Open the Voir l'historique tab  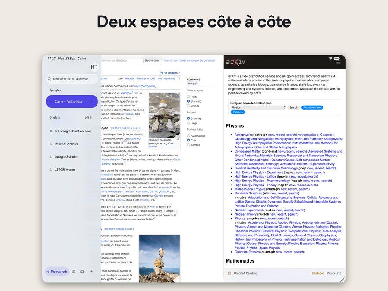(x=166, y=79)
